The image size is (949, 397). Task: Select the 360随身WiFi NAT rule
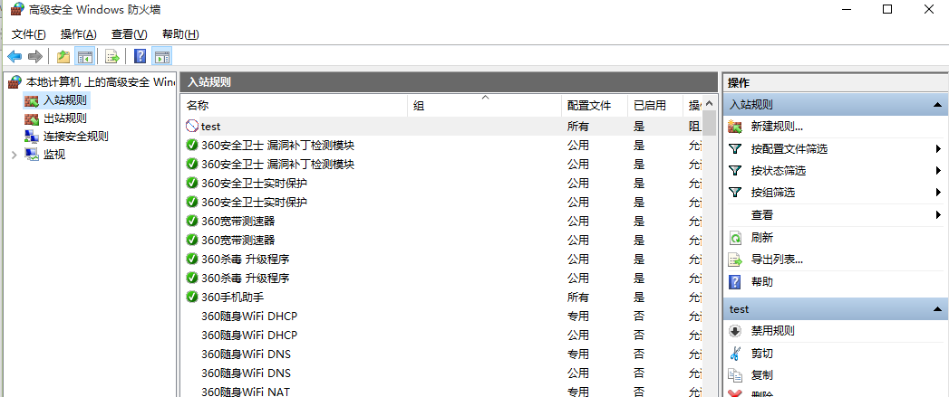441,391
